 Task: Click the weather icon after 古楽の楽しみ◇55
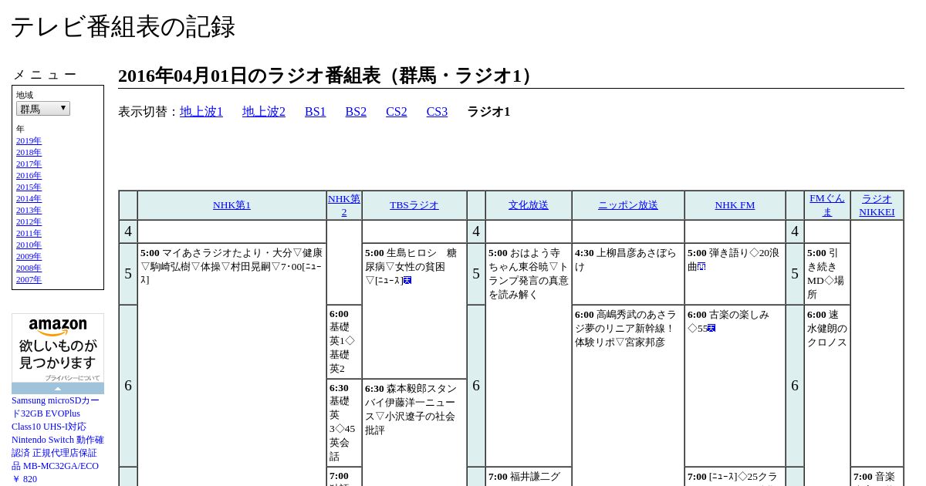(711, 328)
